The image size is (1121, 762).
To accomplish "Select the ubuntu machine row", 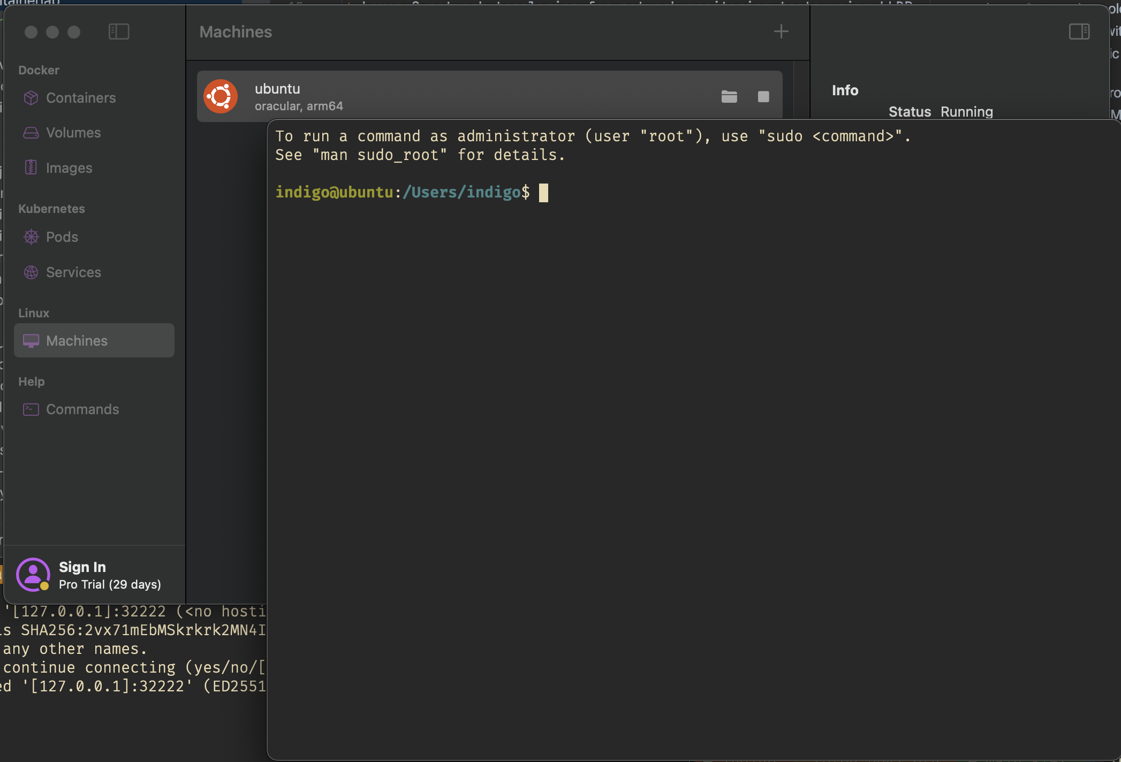I will point(482,96).
